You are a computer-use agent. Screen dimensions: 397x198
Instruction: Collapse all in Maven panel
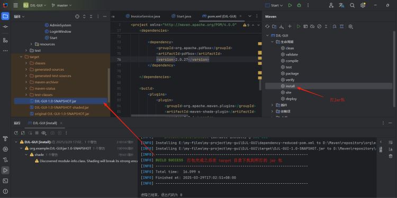[x=326, y=26]
